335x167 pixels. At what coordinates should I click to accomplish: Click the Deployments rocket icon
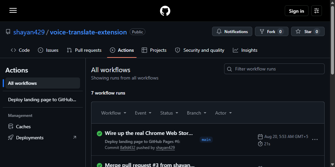[x=11, y=138]
